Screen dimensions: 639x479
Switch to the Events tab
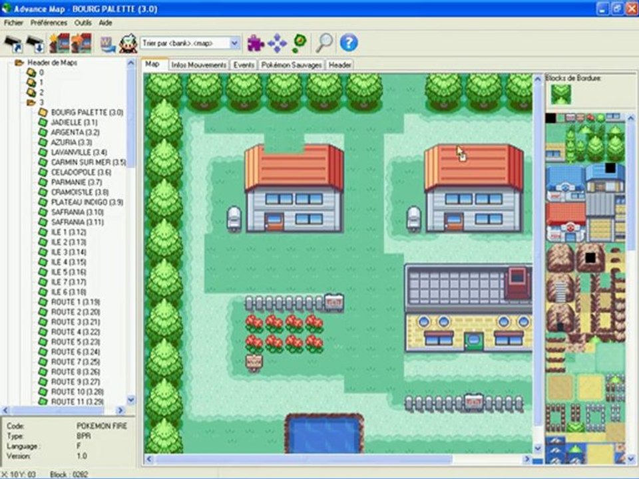(x=244, y=65)
